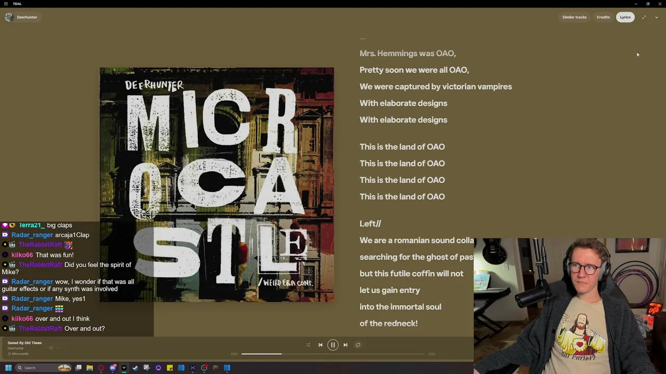666x374 pixels.
Task: Switch to the Similar tracks tab
Action: click(x=574, y=17)
